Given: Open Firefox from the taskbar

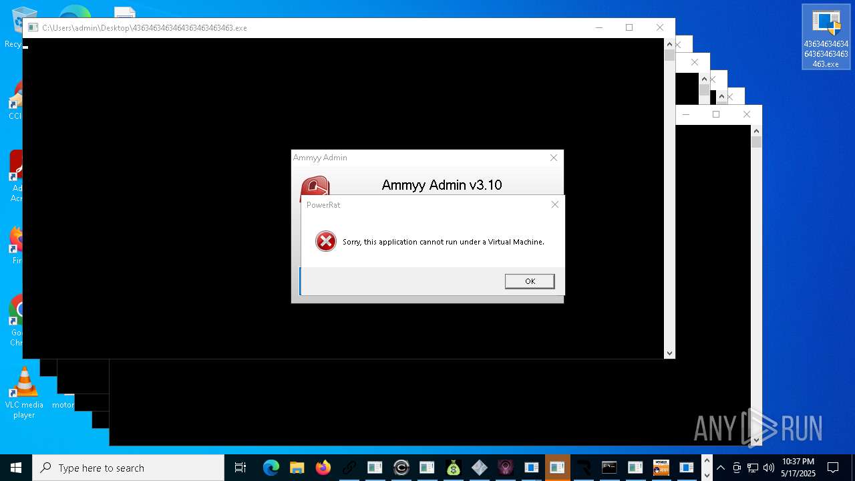Looking at the screenshot, I should click(323, 468).
